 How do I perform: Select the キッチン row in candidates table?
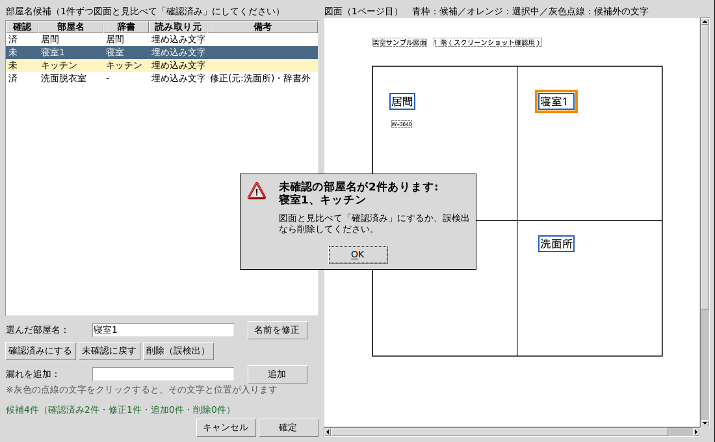(162, 65)
